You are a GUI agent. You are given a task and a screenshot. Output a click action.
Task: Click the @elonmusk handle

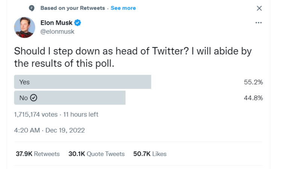click(57, 32)
